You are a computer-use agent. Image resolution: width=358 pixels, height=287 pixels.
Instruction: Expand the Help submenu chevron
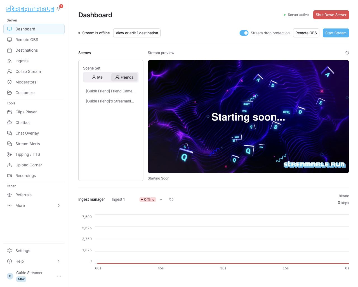tap(59, 261)
